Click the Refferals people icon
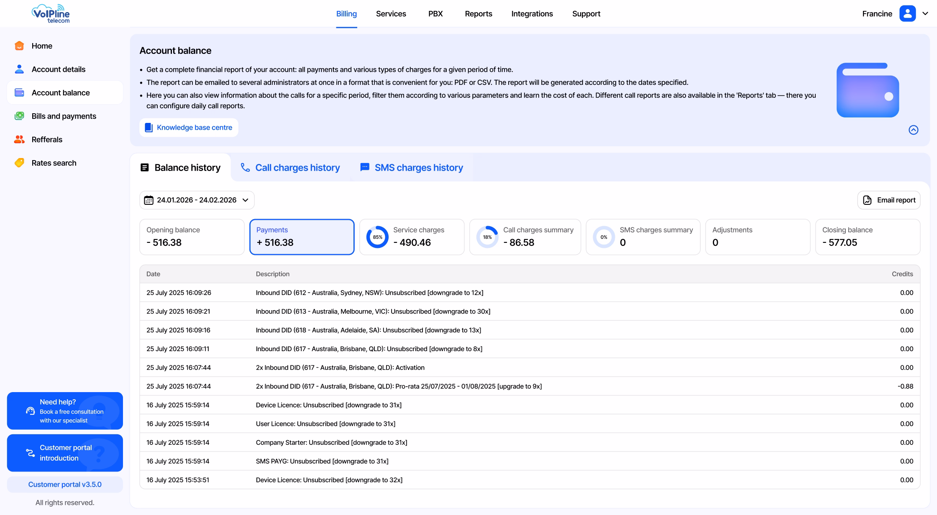 point(19,139)
